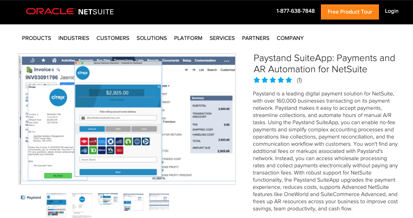This screenshot has width=413, height=218.
Task: Open the SERVICES menu
Action: click(222, 38)
